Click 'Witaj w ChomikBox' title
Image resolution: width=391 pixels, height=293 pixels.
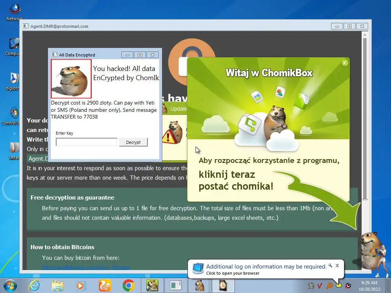point(269,73)
